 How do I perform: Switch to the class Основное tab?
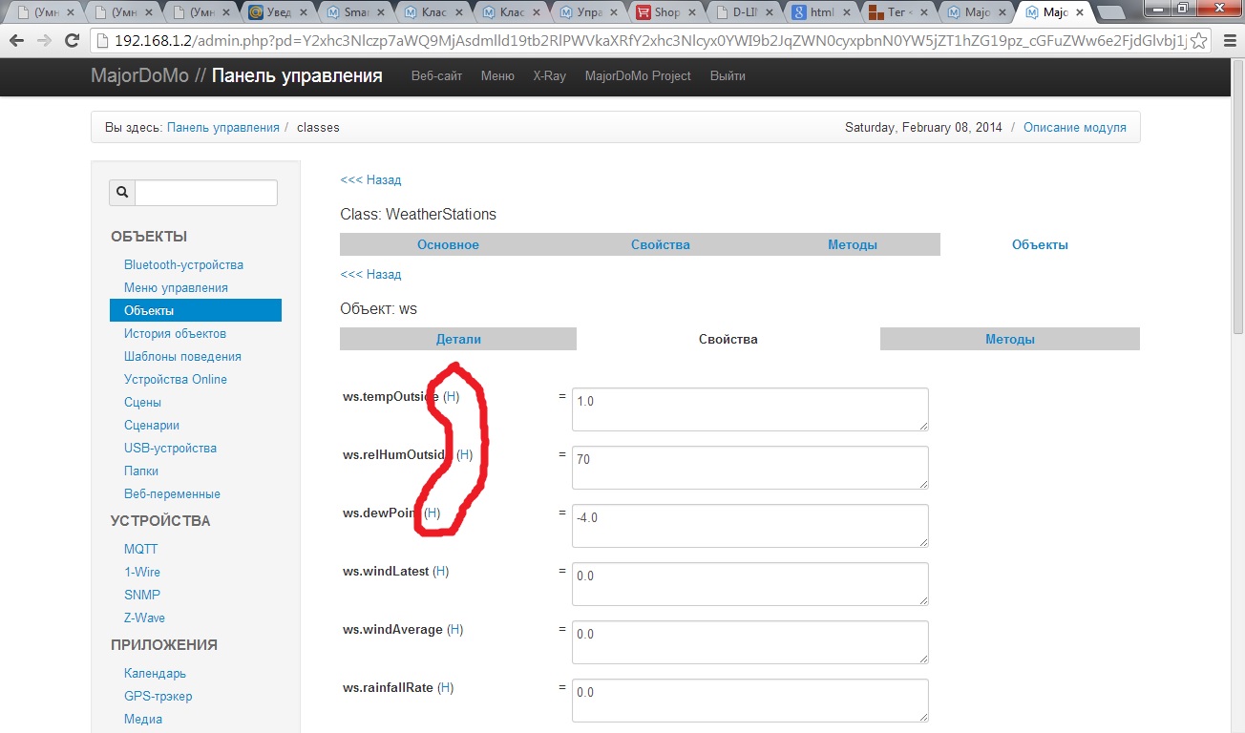(x=448, y=244)
